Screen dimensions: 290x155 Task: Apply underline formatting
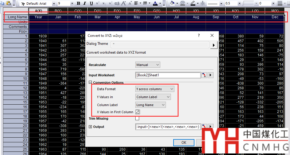[x=91, y=4]
